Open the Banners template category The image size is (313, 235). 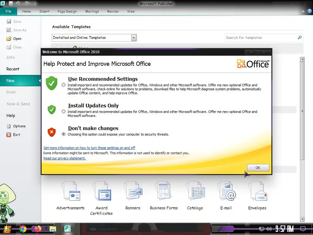[133, 196]
